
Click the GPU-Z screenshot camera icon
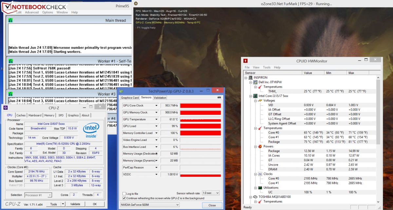pyautogui.click(x=219, y=97)
